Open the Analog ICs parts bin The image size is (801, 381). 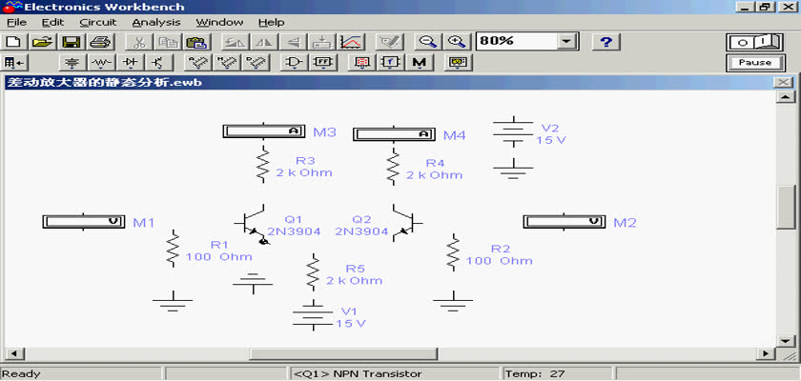click(196, 63)
